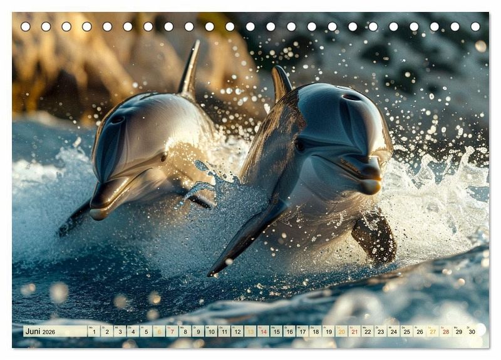Select day 9 in the calendar strip
Image resolution: width=501 pixels, height=360 pixels.
tap(198, 331)
